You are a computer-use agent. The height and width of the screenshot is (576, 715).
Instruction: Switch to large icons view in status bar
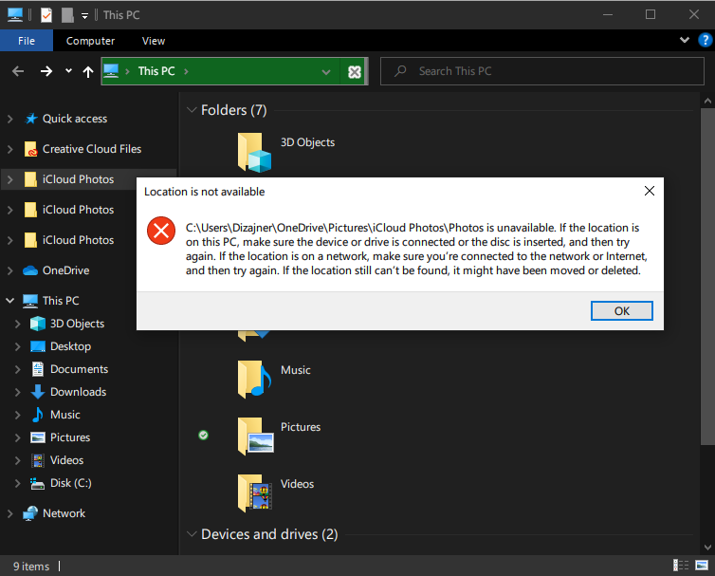click(702, 565)
